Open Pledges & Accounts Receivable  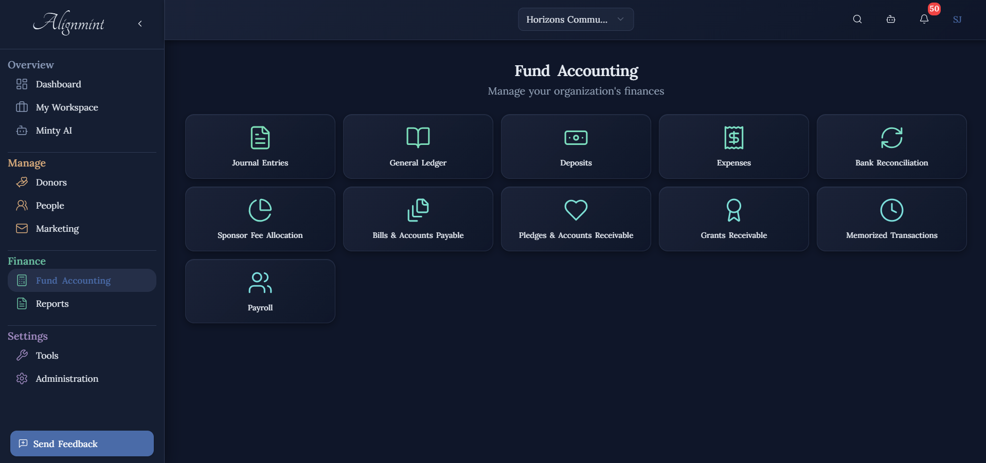(576, 219)
